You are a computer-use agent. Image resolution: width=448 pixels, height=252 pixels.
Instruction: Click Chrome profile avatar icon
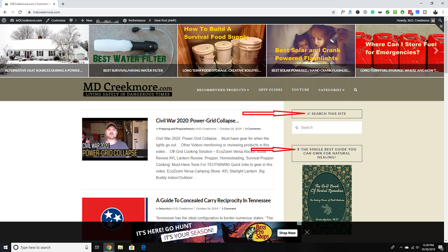(435, 12)
